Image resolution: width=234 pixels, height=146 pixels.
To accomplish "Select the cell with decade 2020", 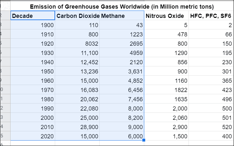I will pos(33,136).
